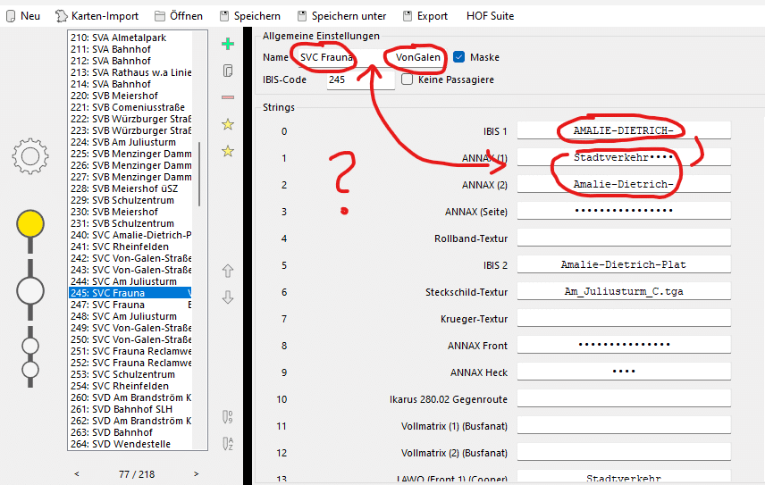
Task: Select the yellow circle stop icon
Action: (x=30, y=224)
